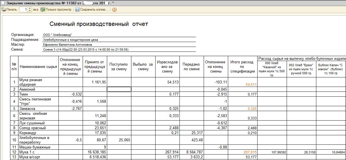Click the cell with value 16 638,185
The width and height of the screenshot is (346, 160).
pos(94,152)
